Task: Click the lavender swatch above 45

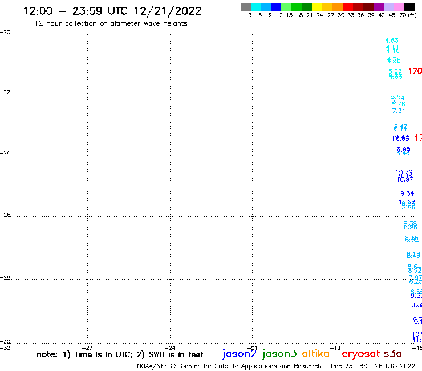Action: (389, 7)
